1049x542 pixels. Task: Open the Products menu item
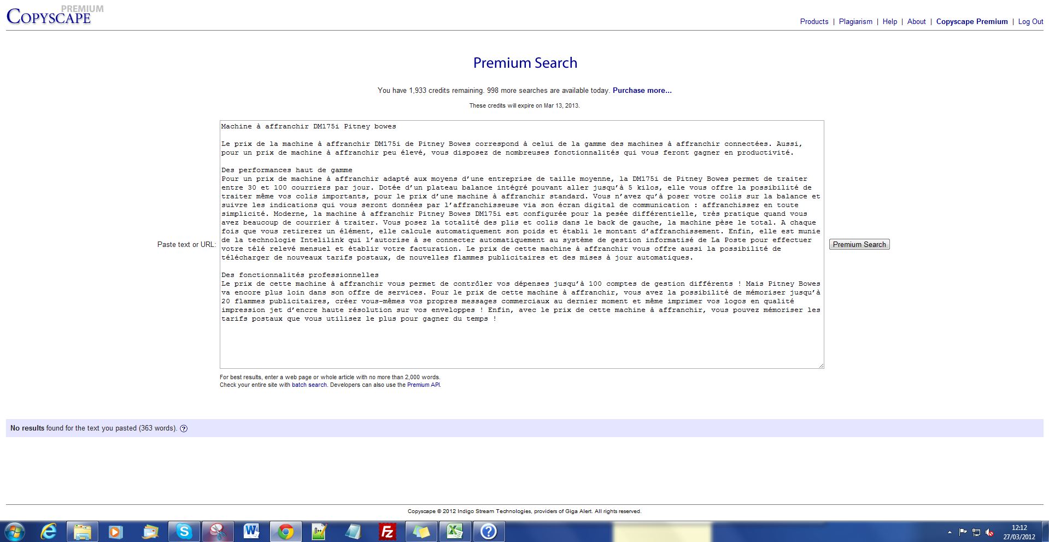click(x=814, y=22)
